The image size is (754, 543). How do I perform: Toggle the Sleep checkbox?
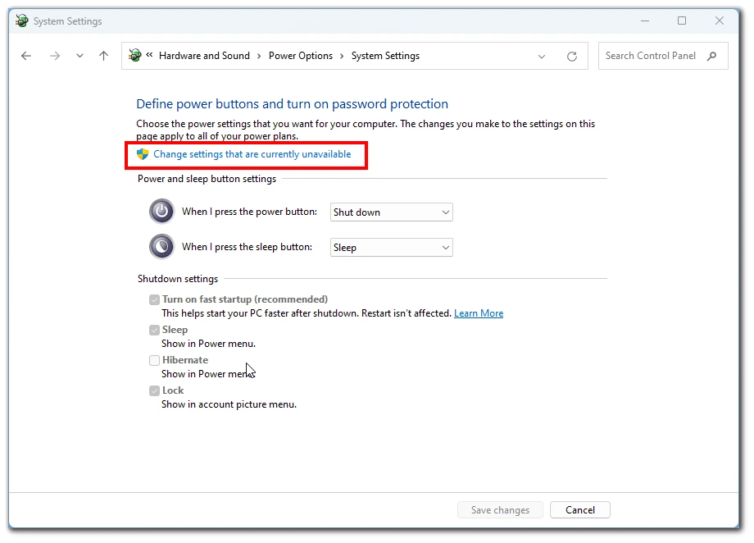(x=154, y=331)
